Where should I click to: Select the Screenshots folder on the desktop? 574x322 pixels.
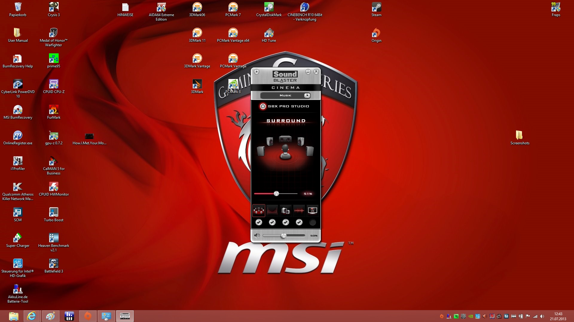520,138
